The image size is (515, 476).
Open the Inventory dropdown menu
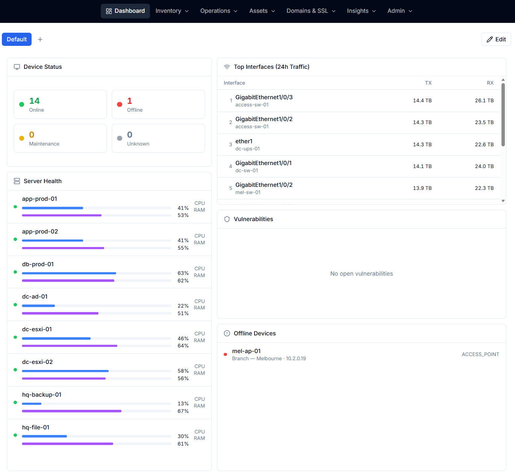(172, 11)
